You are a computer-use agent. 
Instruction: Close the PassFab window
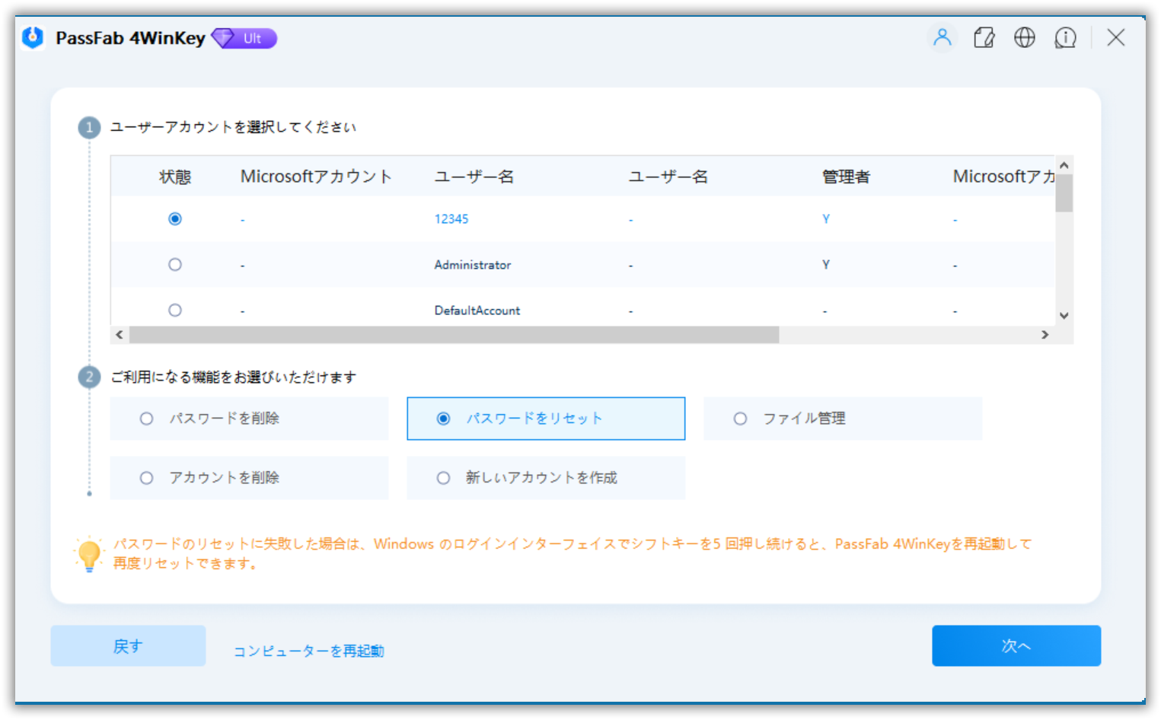click(x=1115, y=37)
